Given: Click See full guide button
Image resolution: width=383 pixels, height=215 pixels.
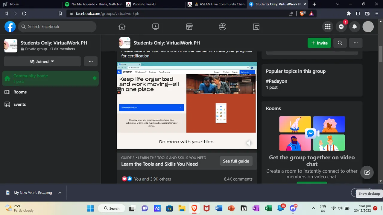Looking at the screenshot, I should (x=236, y=161).
